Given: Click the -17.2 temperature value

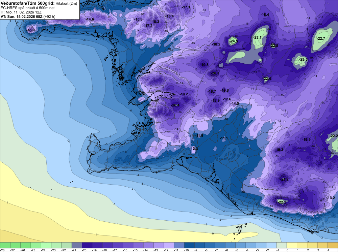Looking at the screenshot, I should (x=148, y=26).
